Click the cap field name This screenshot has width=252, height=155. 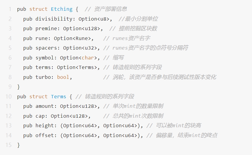tap(40, 116)
